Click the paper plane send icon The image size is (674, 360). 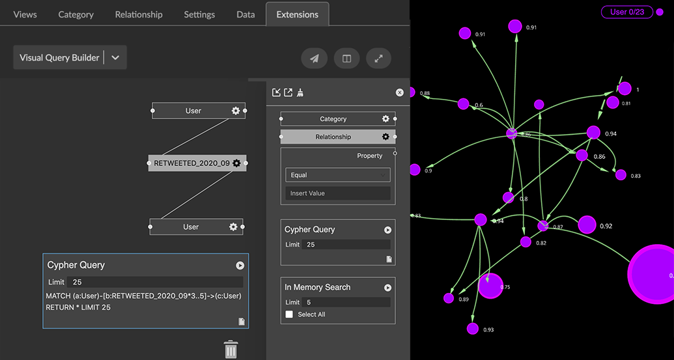tap(314, 59)
